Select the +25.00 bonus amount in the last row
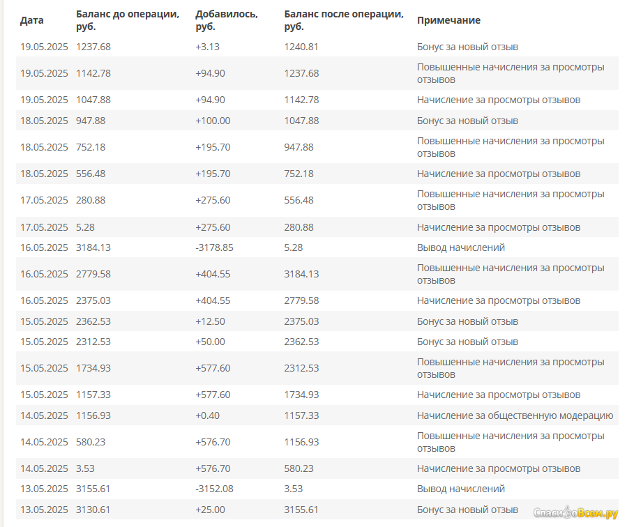The image size is (627, 527). click(x=211, y=510)
